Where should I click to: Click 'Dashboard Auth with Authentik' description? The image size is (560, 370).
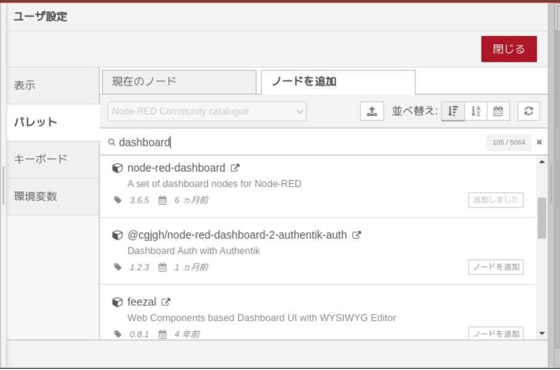coord(193,250)
